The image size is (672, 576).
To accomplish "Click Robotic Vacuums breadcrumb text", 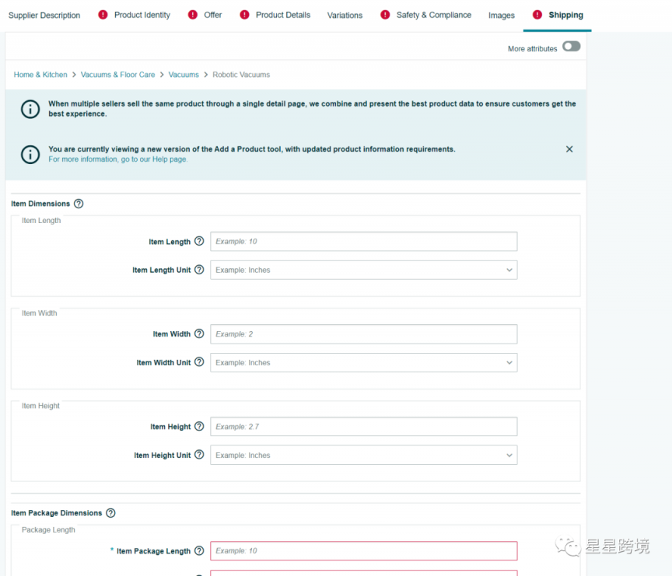I will click(241, 75).
